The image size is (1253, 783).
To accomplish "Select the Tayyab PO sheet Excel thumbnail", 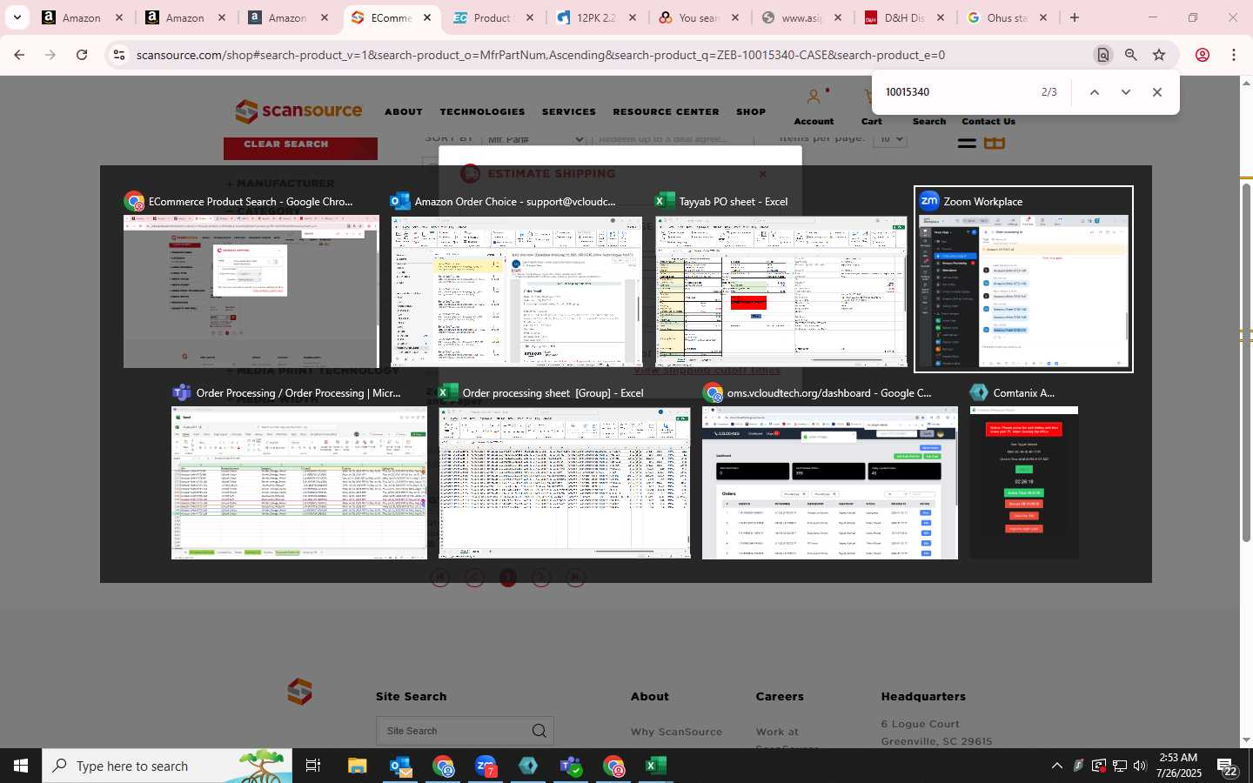I will click(x=781, y=279).
